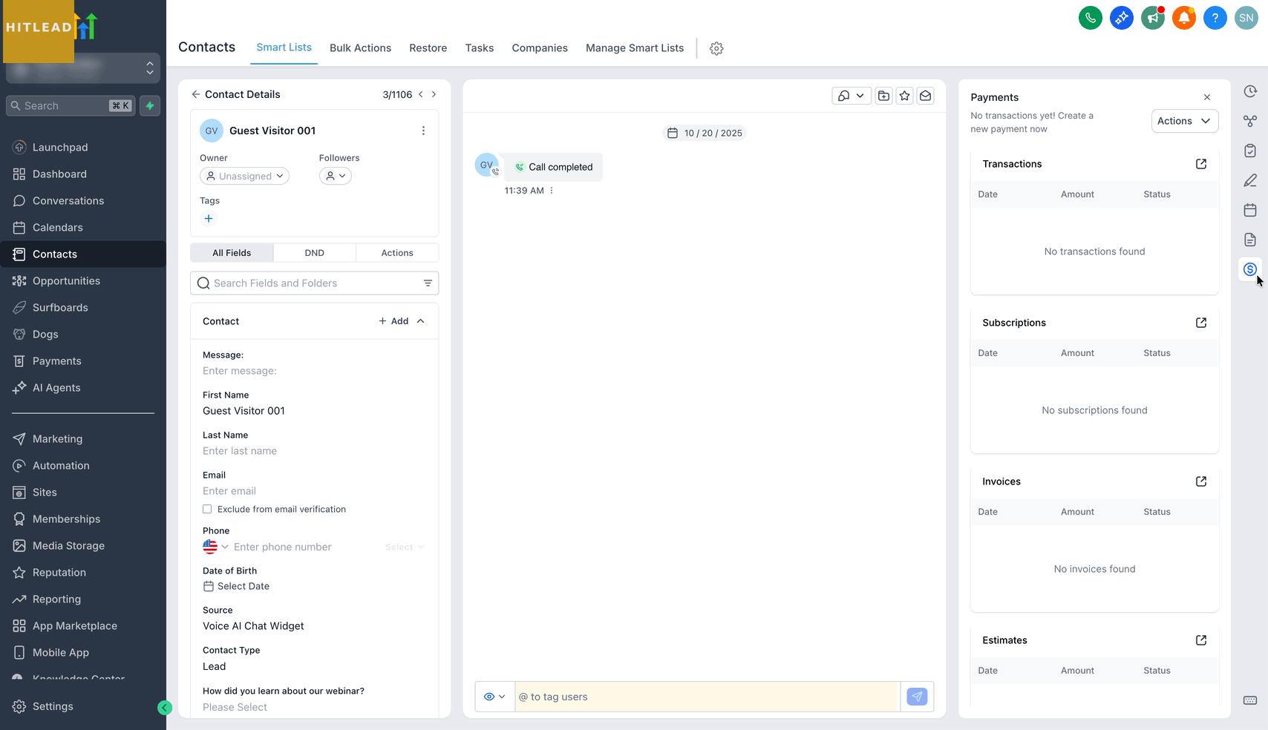Screen dimensions: 1268x730
Task: Open the orange notifications bell
Action: coord(1183,18)
